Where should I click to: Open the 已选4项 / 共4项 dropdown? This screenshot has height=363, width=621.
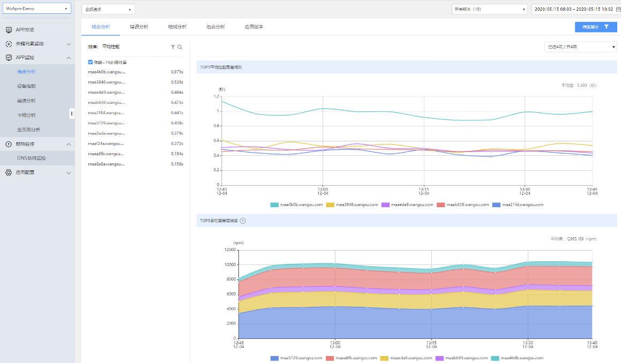[x=581, y=47]
